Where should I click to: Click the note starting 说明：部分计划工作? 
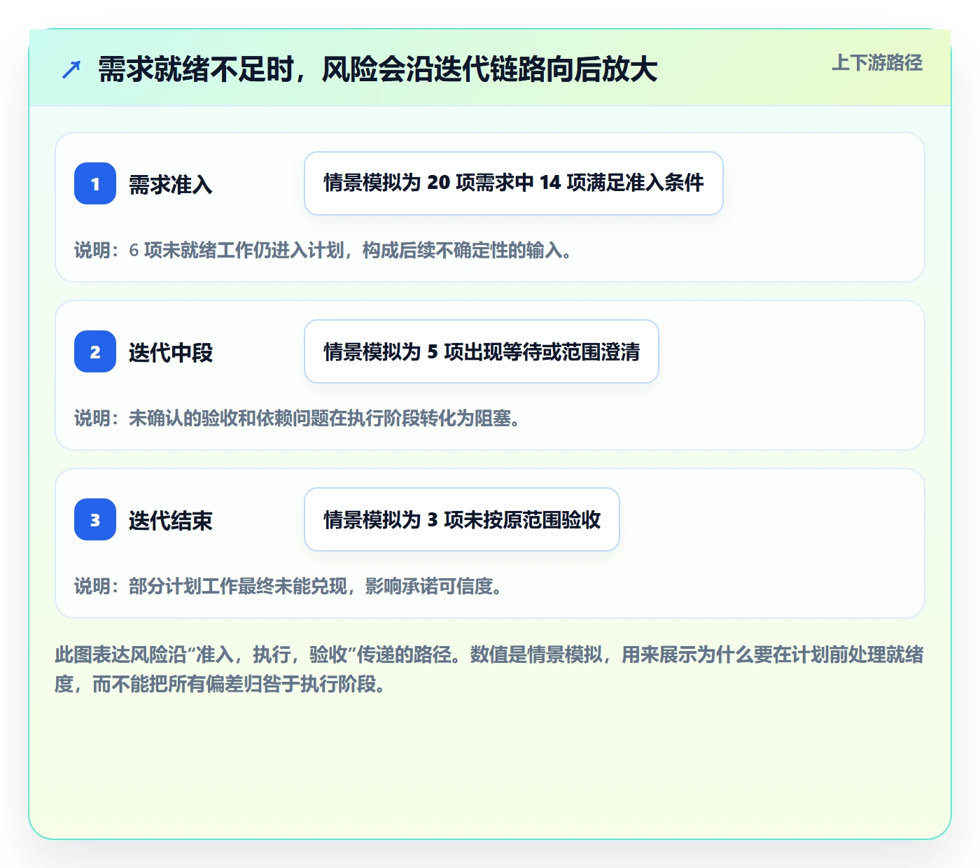tap(288, 586)
